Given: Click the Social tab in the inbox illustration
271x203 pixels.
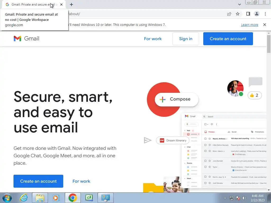Looking at the screenshot, I should pos(232,132).
